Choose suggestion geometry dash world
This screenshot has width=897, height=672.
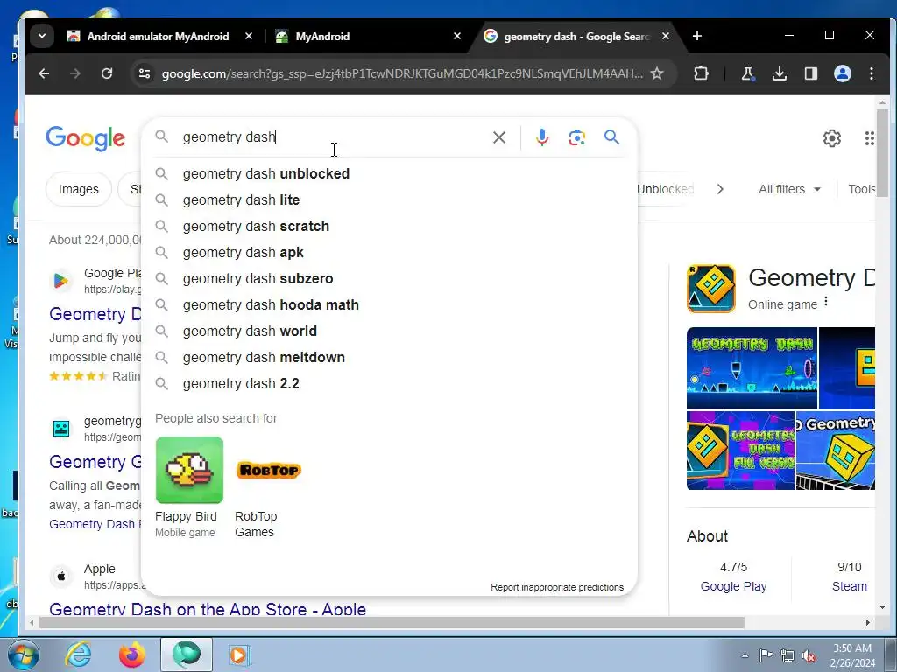click(389, 332)
